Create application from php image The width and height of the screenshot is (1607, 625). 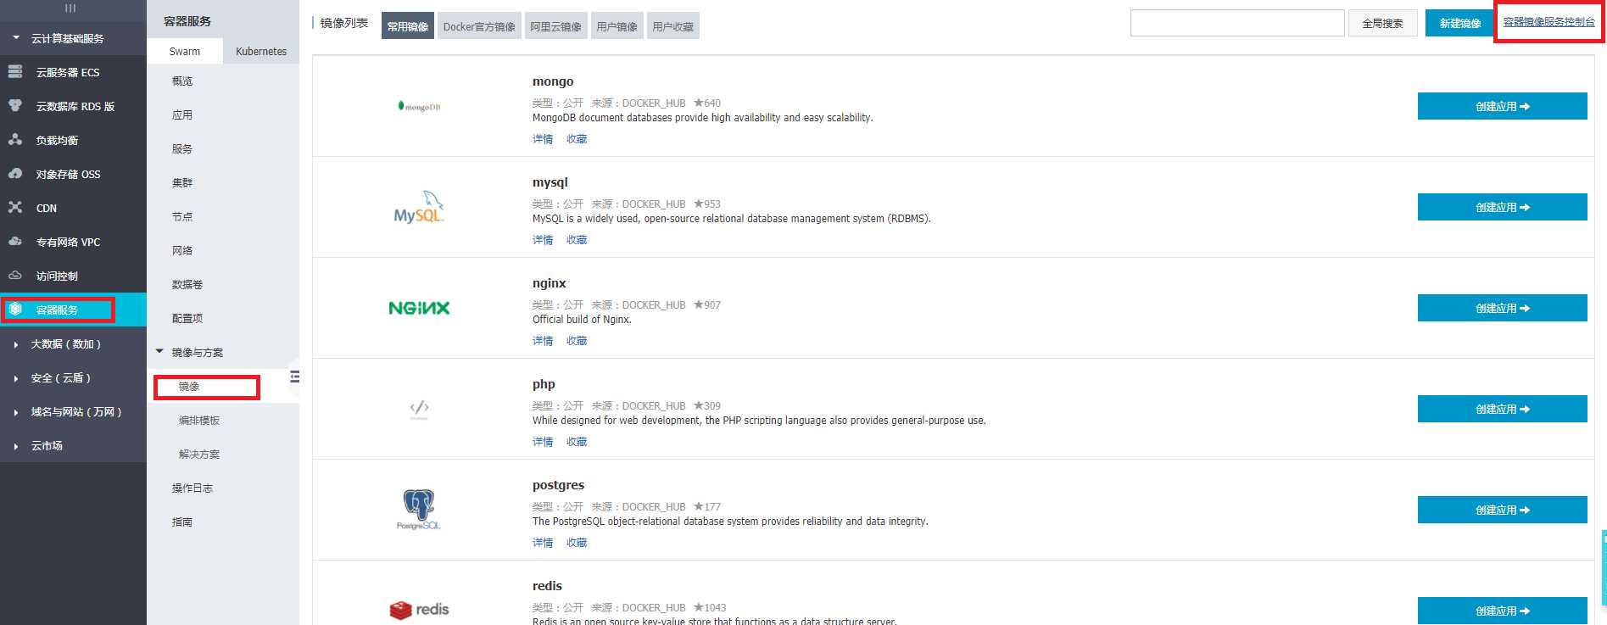tap(1503, 409)
